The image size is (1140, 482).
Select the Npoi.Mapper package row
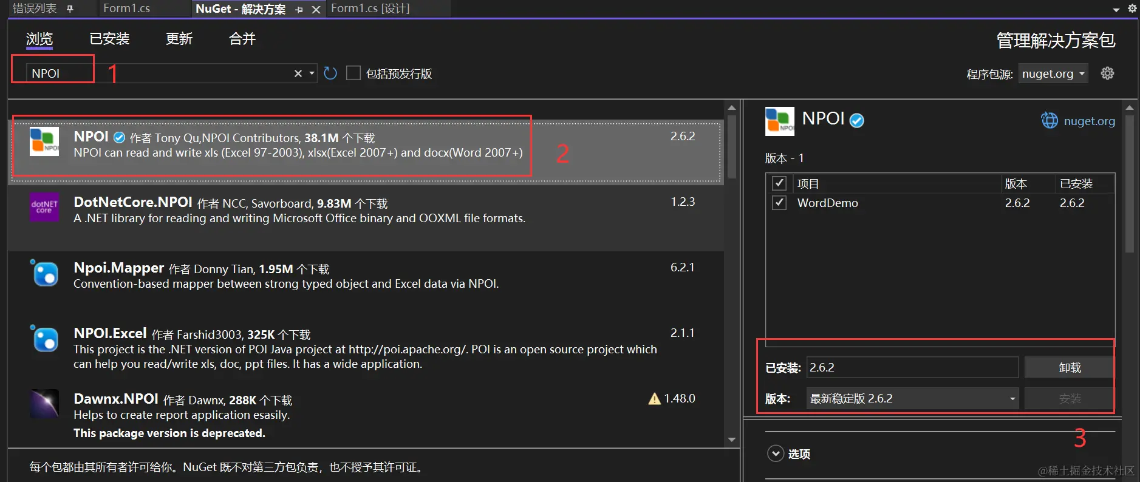click(366, 283)
